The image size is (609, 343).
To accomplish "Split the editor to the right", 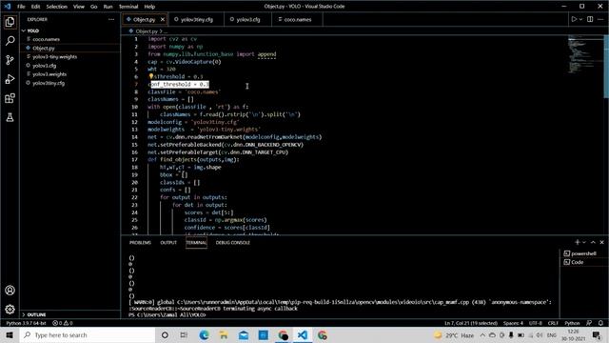I will pyautogui.click(x=590, y=19).
